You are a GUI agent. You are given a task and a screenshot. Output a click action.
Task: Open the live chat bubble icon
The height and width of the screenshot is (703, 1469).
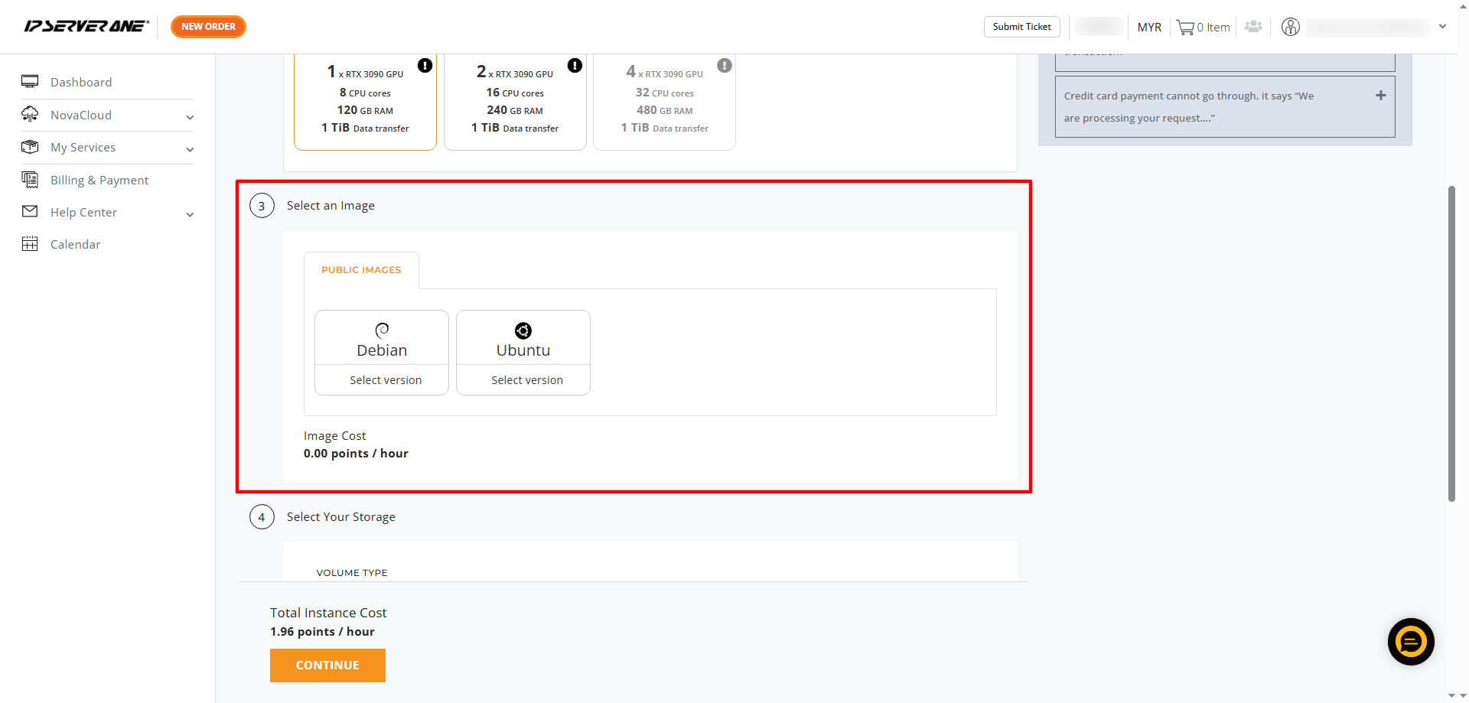[1411, 642]
